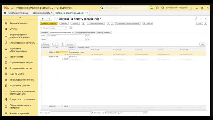The height and width of the screenshot is (120, 213).
Task: Open the ЦФО field dropdown arrow
Action: click(x=86, y=36)
